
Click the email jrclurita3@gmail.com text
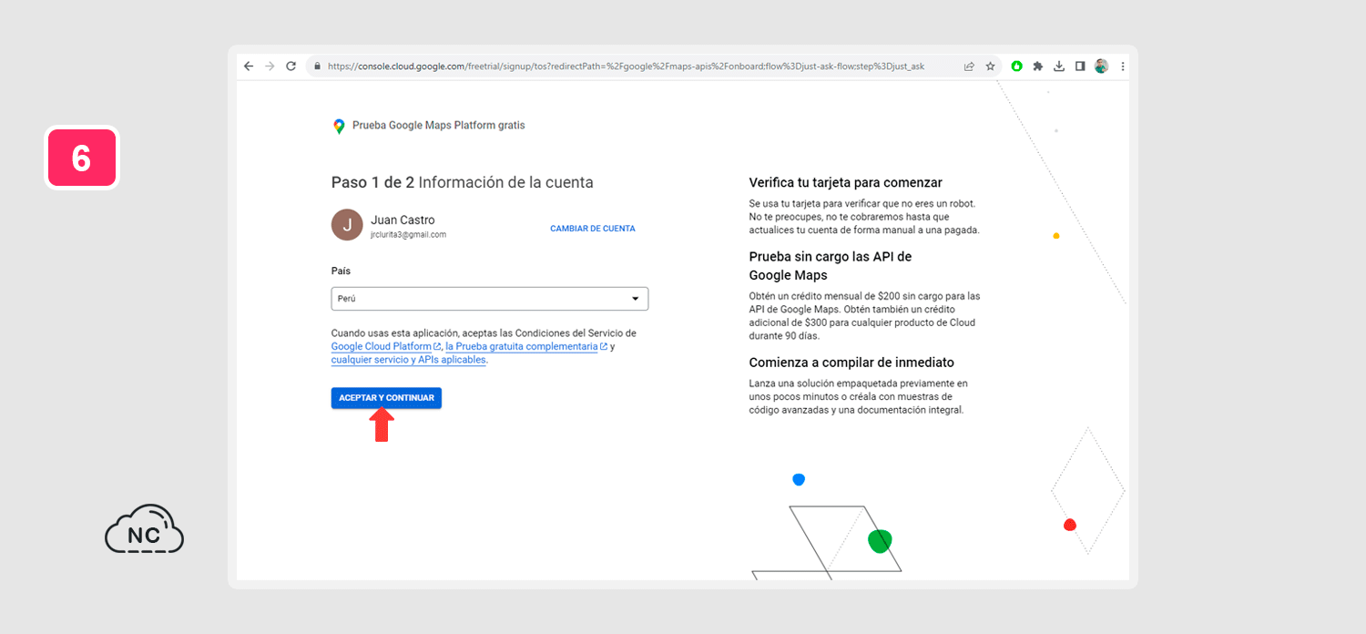pos(408,235)
